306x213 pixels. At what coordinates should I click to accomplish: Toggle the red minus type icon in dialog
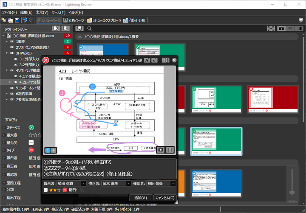click(x=65, y=190)
